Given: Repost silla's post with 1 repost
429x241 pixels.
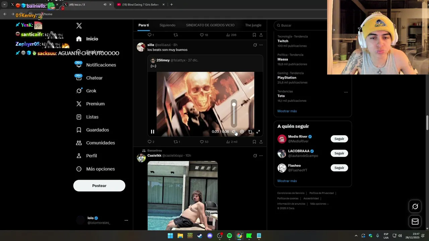Looking at the screenshot, I should [x=177, y=142].
